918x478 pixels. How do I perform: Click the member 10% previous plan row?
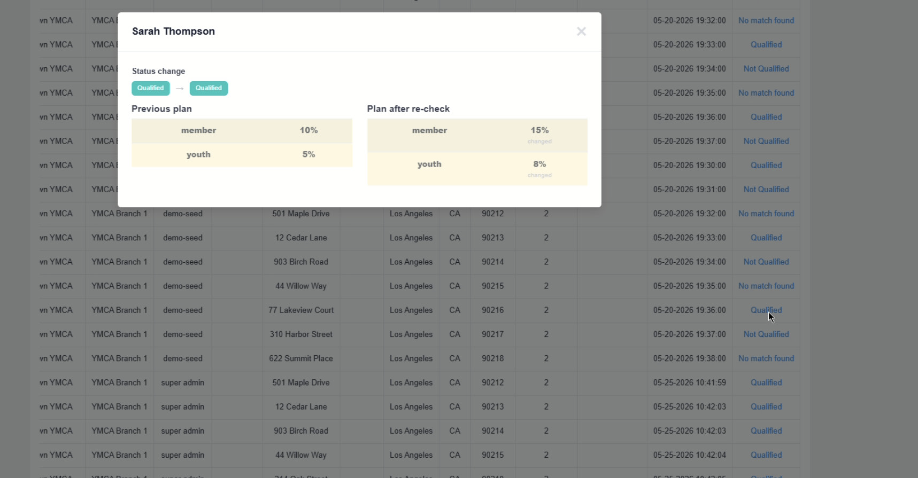tap(242, 130)
